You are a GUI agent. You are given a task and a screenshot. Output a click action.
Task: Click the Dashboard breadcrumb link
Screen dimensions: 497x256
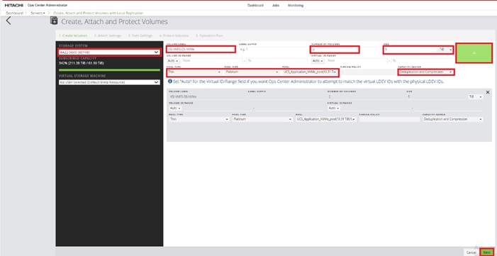click(14, 13)
